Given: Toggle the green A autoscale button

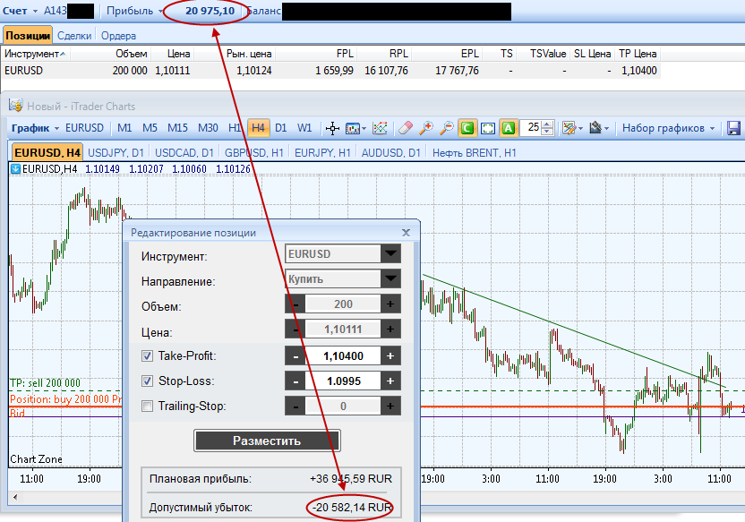Looking at the screenshot, I should pos(508,128).
